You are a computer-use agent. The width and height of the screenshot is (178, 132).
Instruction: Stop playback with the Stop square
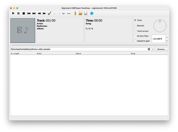coord(24,13)
